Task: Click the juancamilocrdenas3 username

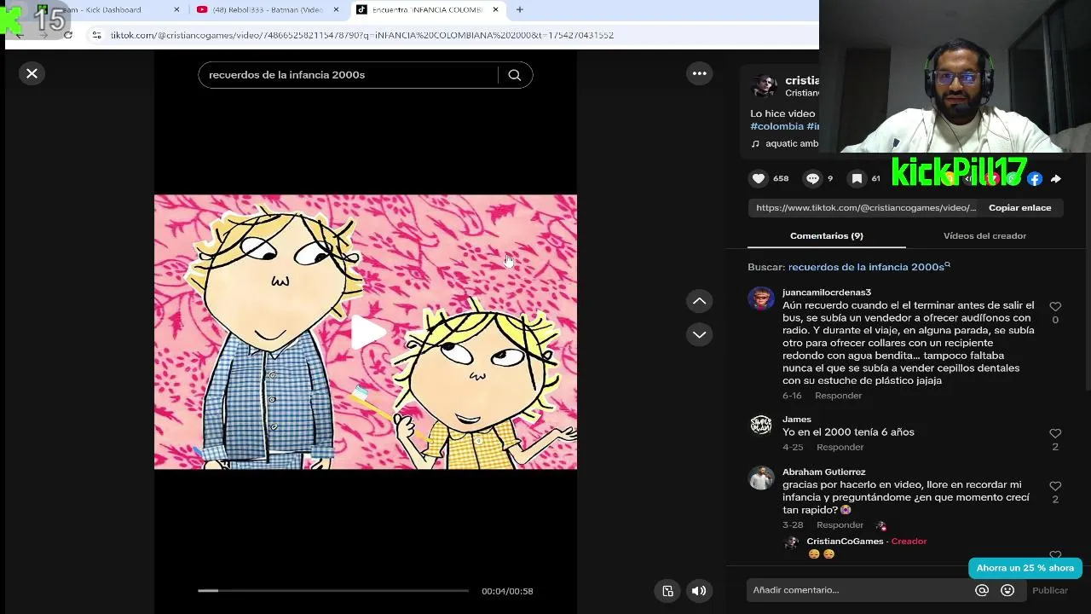Action: click(827, 293)
